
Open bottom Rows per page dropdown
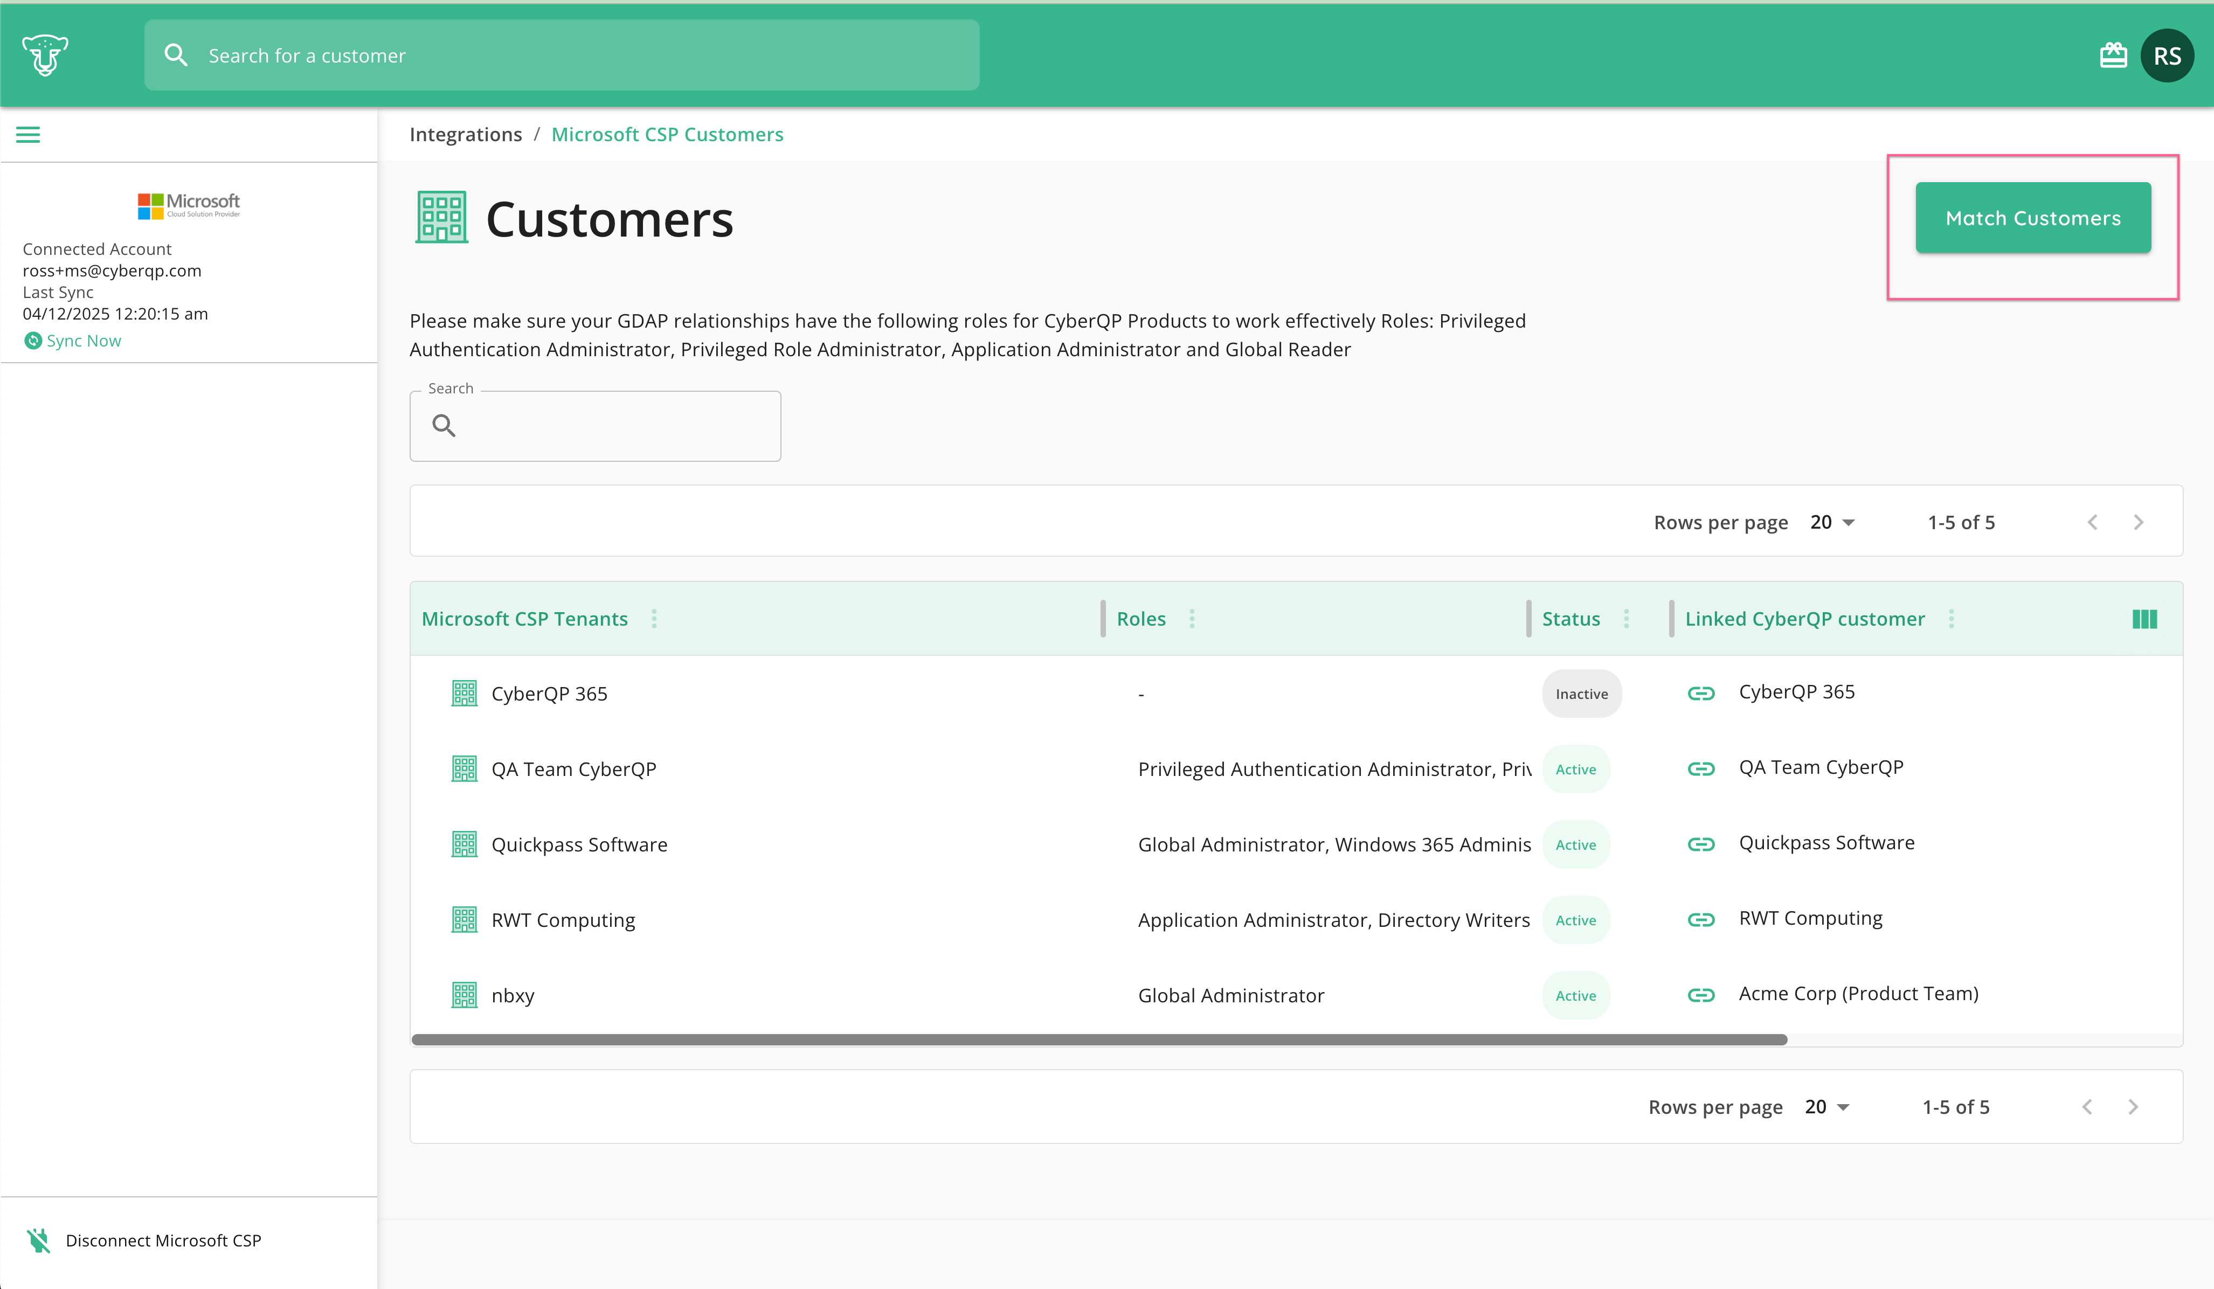pos(1826,1107)
